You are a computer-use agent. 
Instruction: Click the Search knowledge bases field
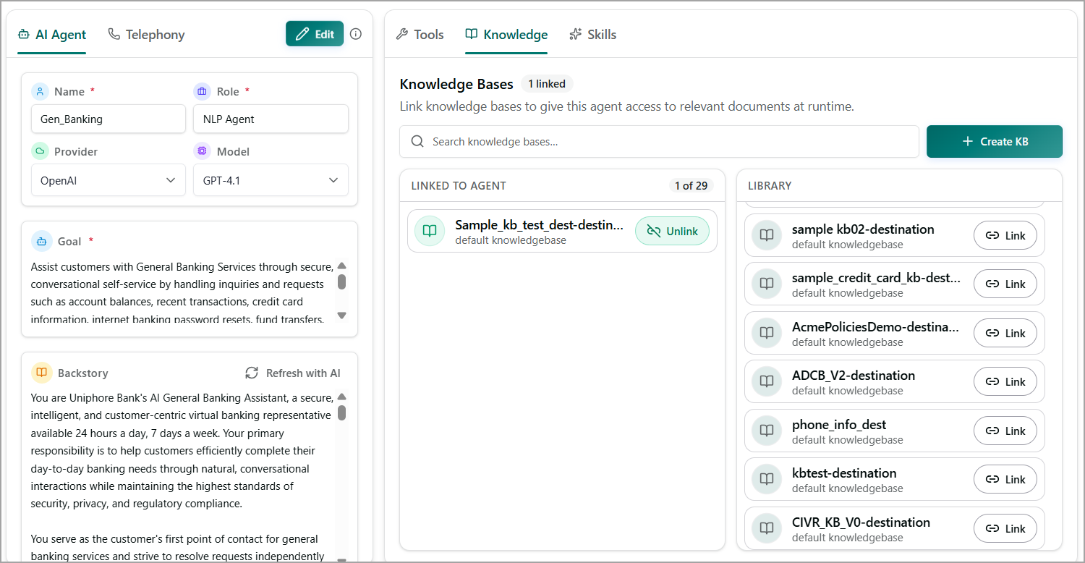(x=659, y=142)
